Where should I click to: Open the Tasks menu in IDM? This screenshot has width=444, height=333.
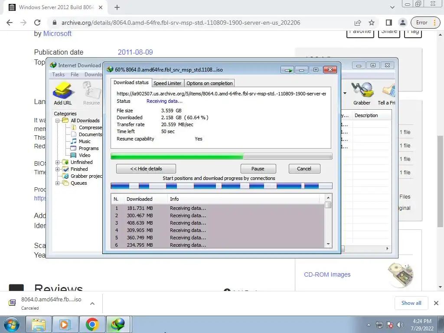(59, 75)
